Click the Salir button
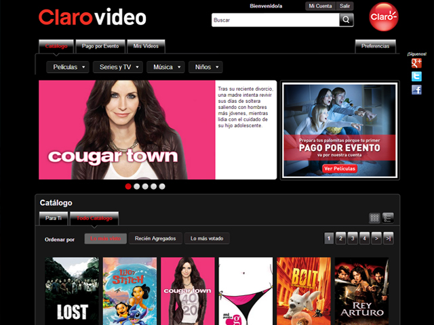The width and height of the screenshot is (434, 325). point(344,6)
